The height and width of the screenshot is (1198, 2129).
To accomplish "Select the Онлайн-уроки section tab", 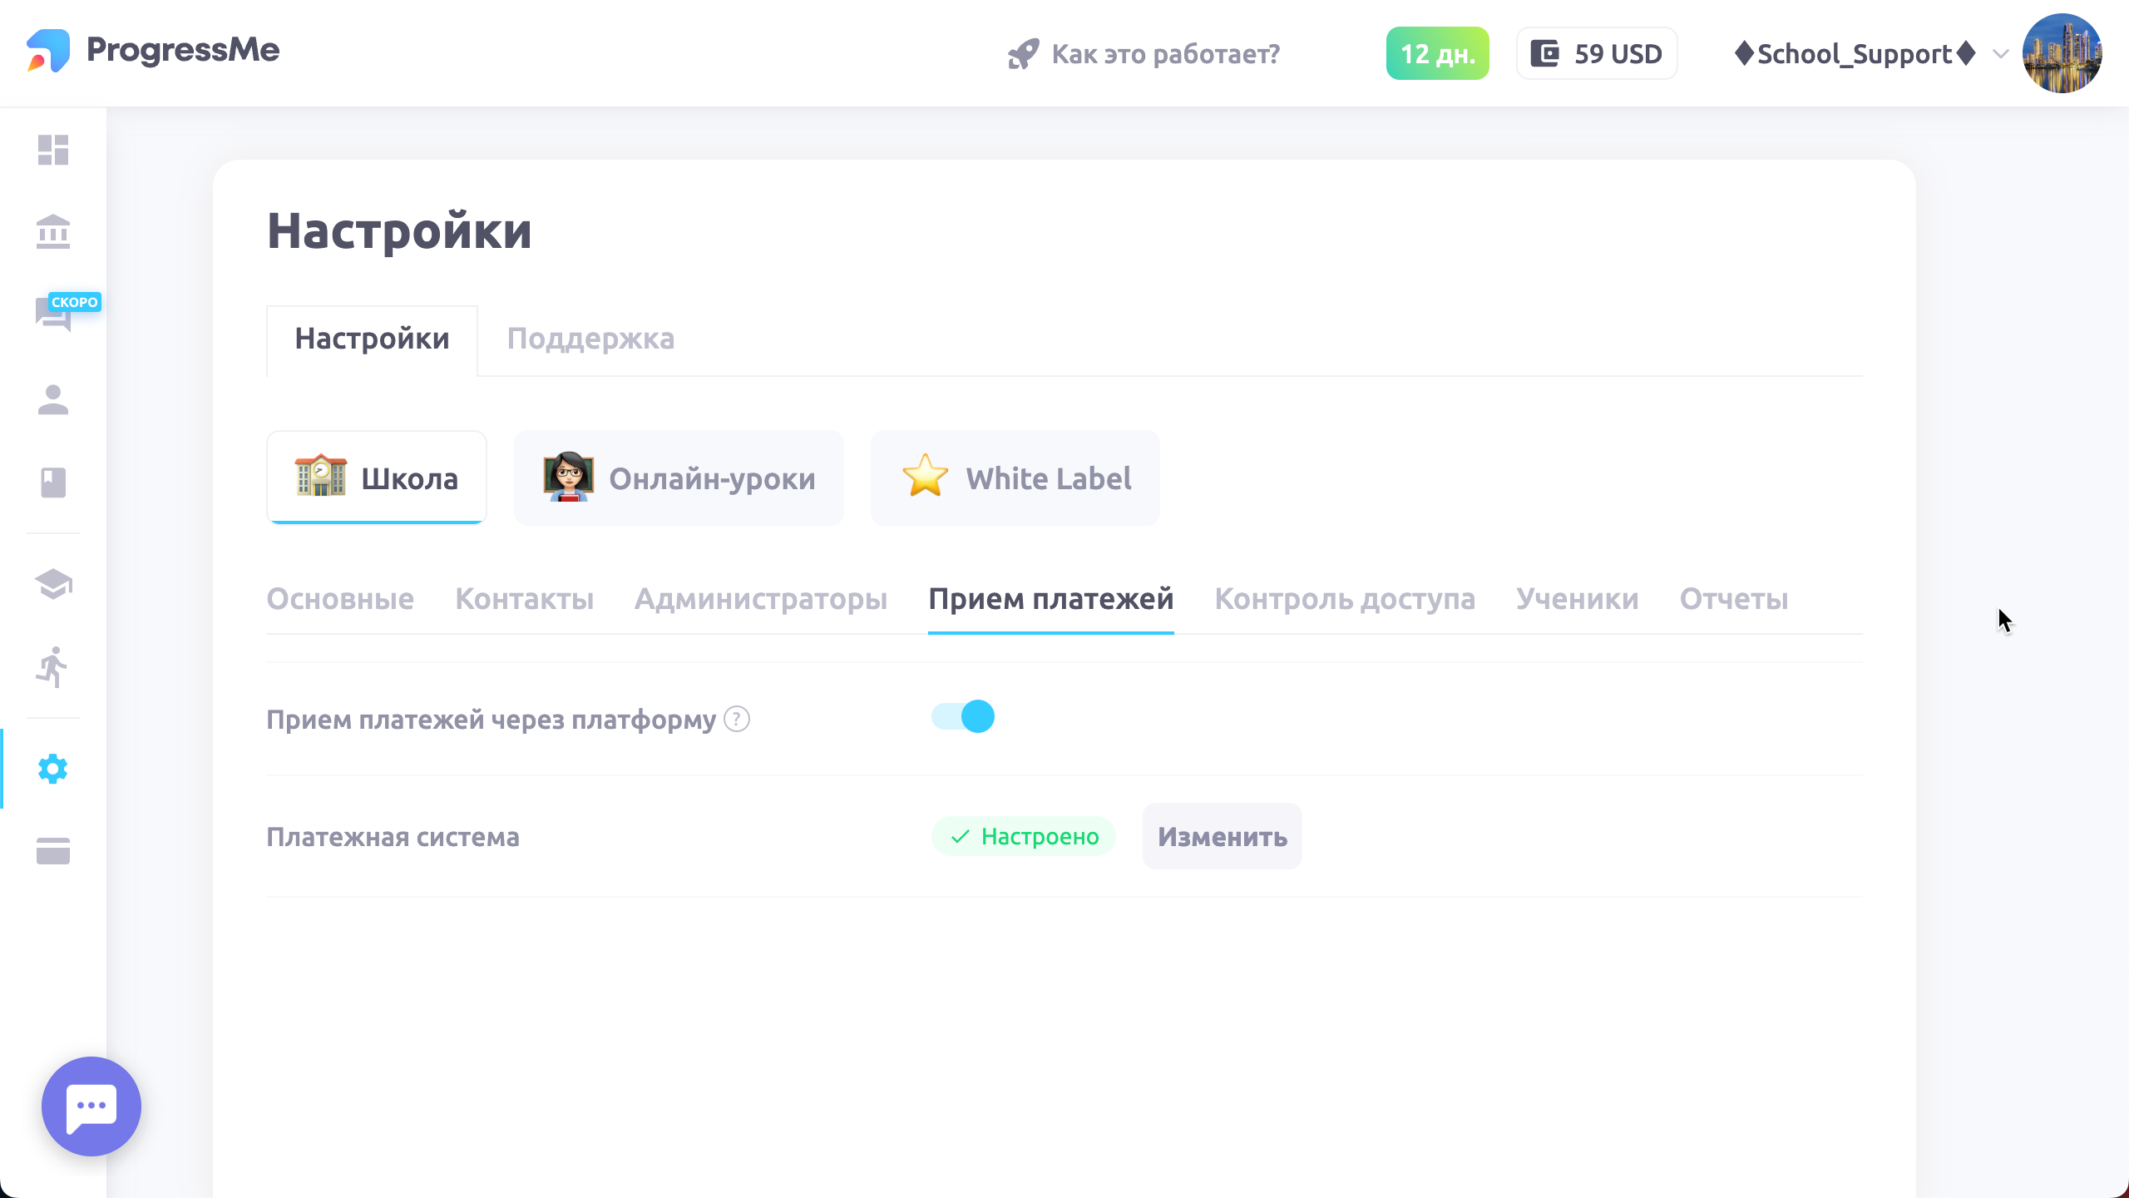I will pos(679,478).
